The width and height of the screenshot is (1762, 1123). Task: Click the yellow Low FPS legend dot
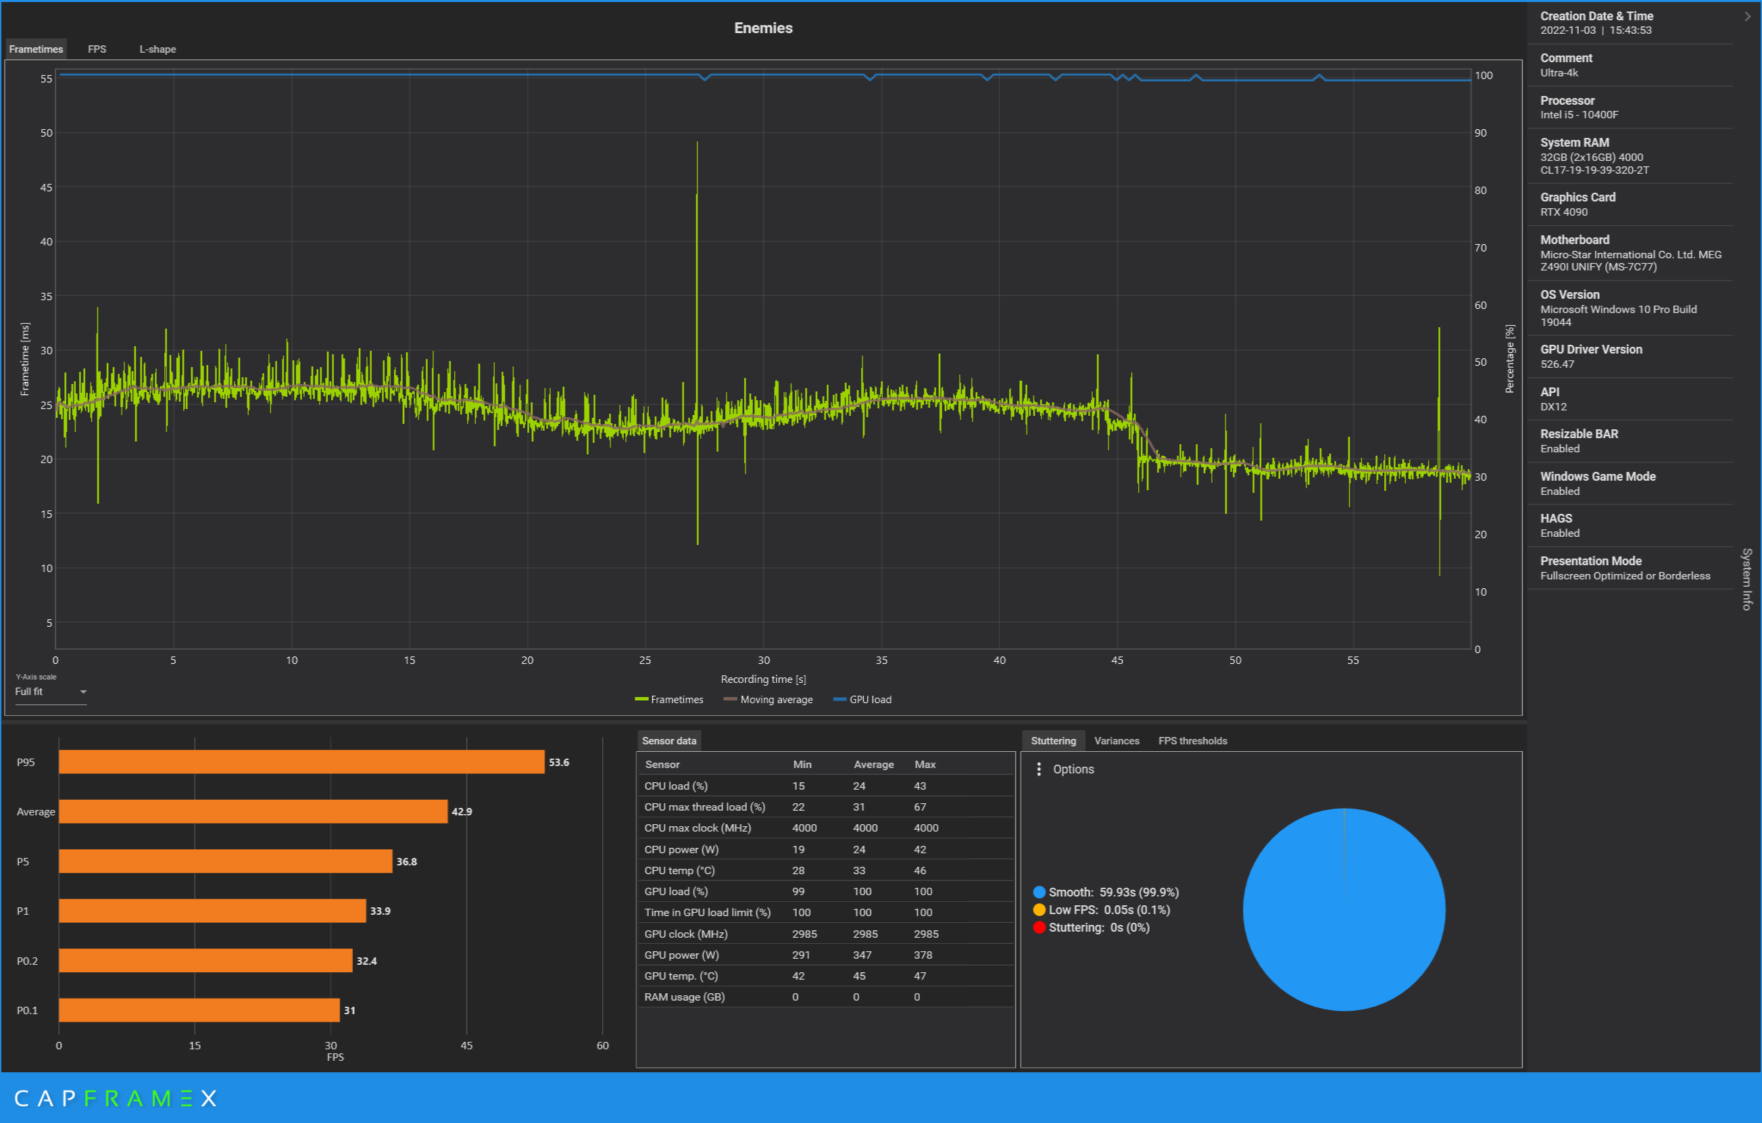coord(1039,910)
